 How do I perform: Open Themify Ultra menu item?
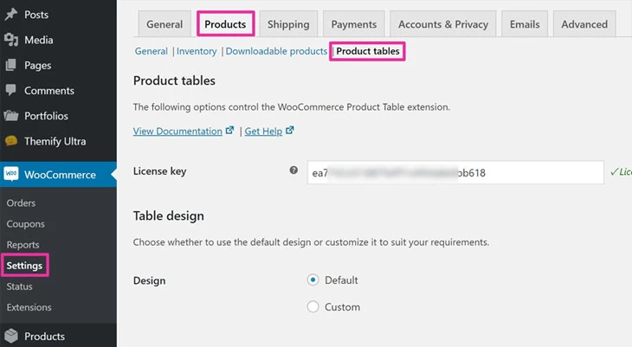tap(55, 141)
